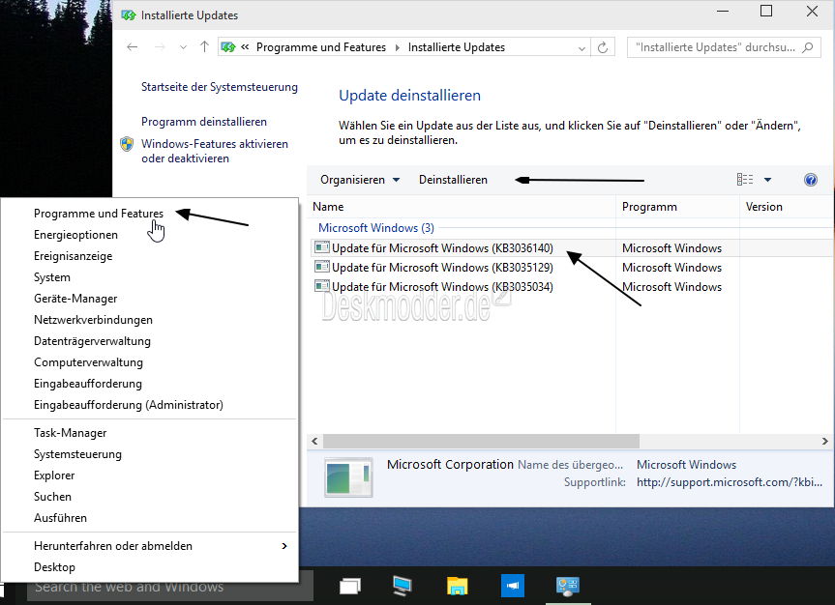Refresh the Installierte Updates view
The image size is (835, 605).
[603, 48]
